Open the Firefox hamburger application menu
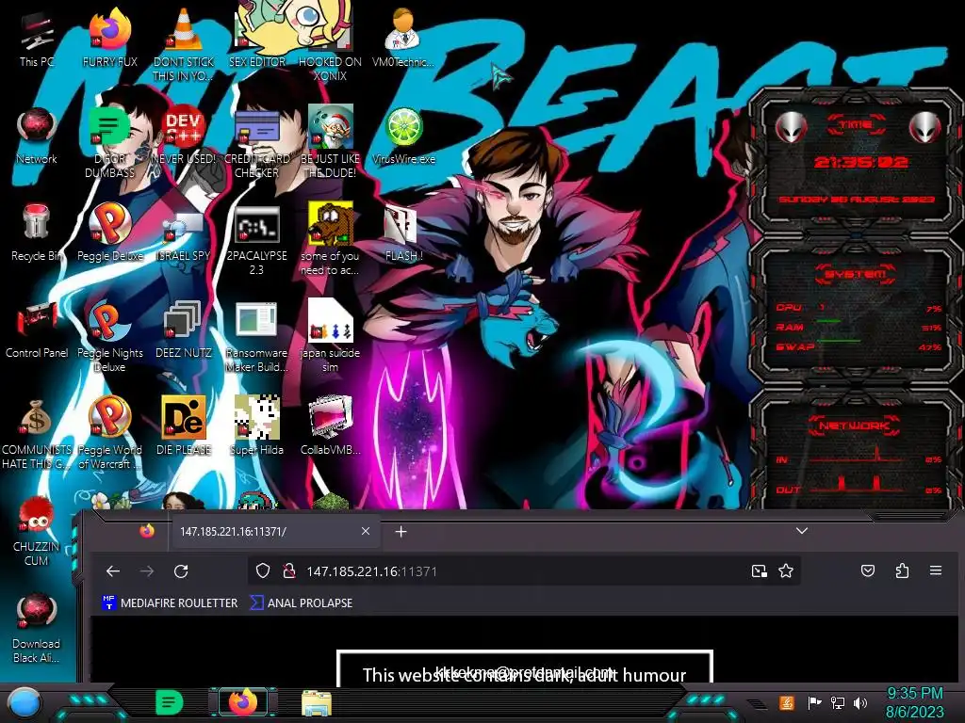965x723 pixels. 936,571
